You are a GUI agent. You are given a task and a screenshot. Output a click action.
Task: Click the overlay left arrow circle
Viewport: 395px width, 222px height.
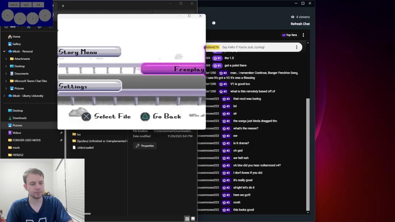[7, 15]
